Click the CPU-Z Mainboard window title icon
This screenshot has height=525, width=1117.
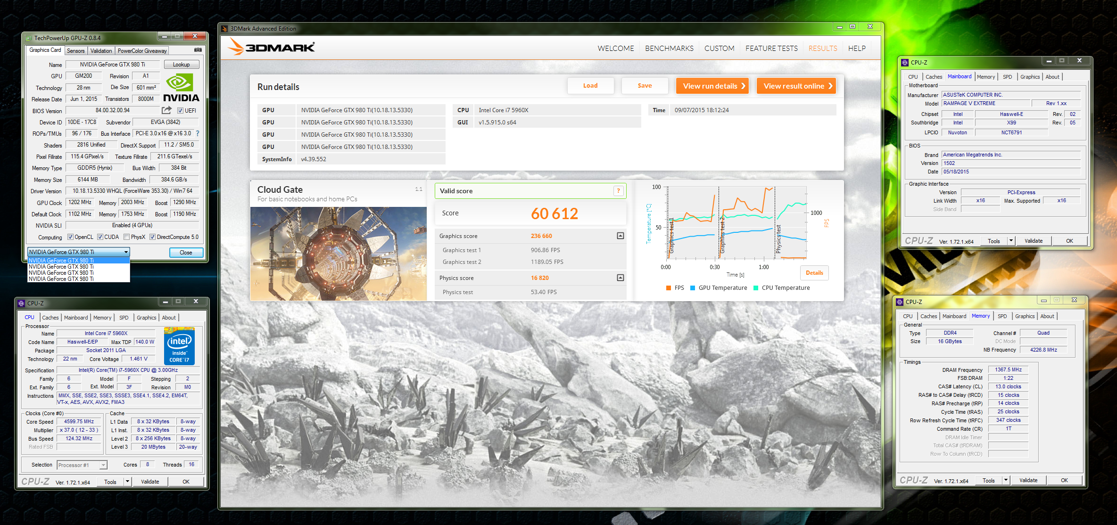pos(905,62)
